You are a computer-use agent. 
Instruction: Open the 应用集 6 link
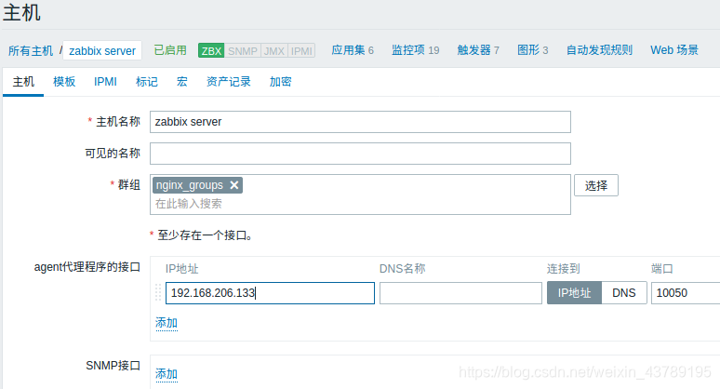(353, 50)
